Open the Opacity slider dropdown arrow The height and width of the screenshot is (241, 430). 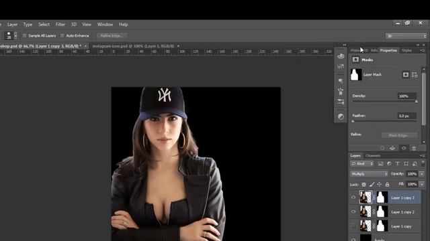[x=422, y=174]
